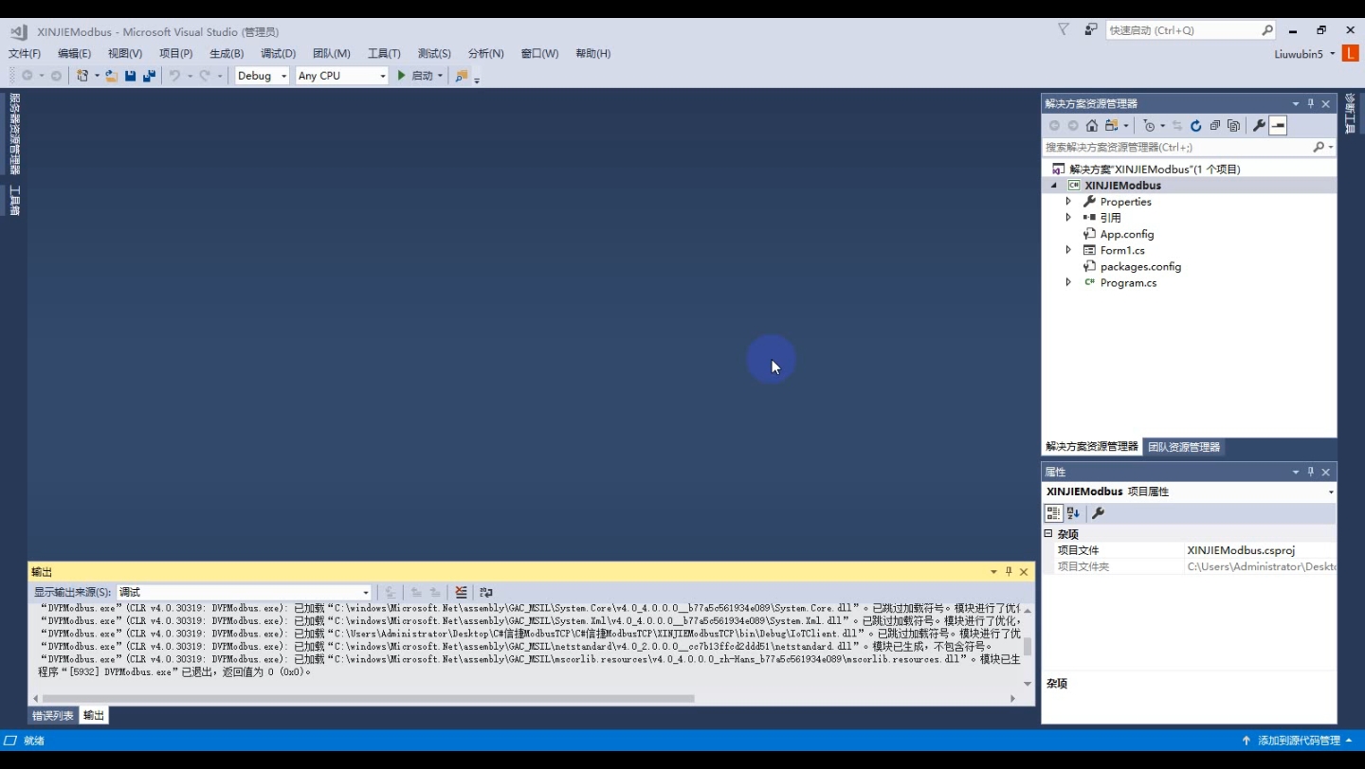Viewport: 1365px width, 769px height.
Task: Expand the 引用 references node
Action: [x=1068, y=217]
